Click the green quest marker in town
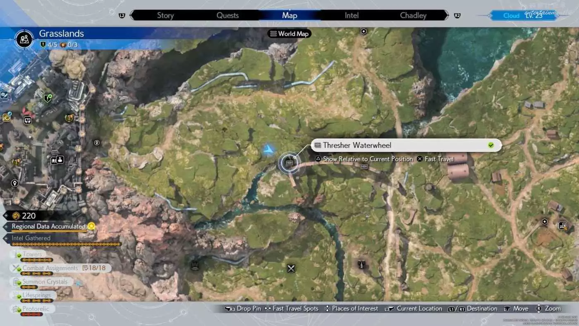Viewport: 579px width, 326px height. (x=48, y=98)
